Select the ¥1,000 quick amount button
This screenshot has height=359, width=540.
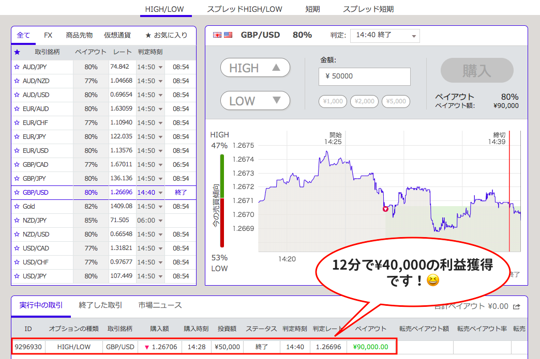tap(333, 101)
